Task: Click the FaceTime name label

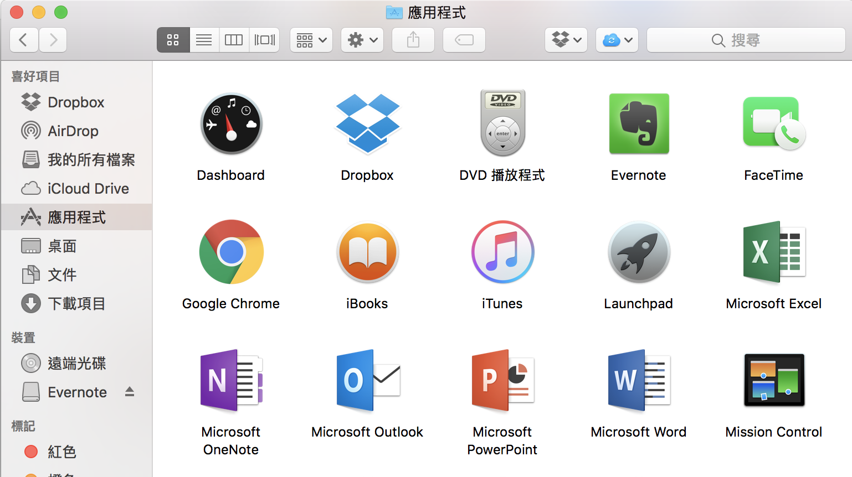Action: pos(774,175)
